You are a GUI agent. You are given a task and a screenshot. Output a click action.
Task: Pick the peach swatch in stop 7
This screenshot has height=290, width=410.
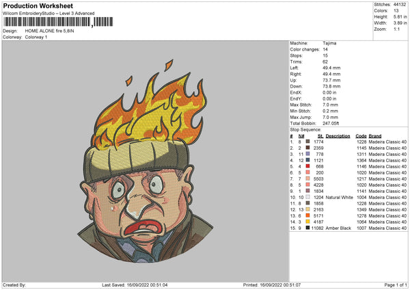coord(307,179)
